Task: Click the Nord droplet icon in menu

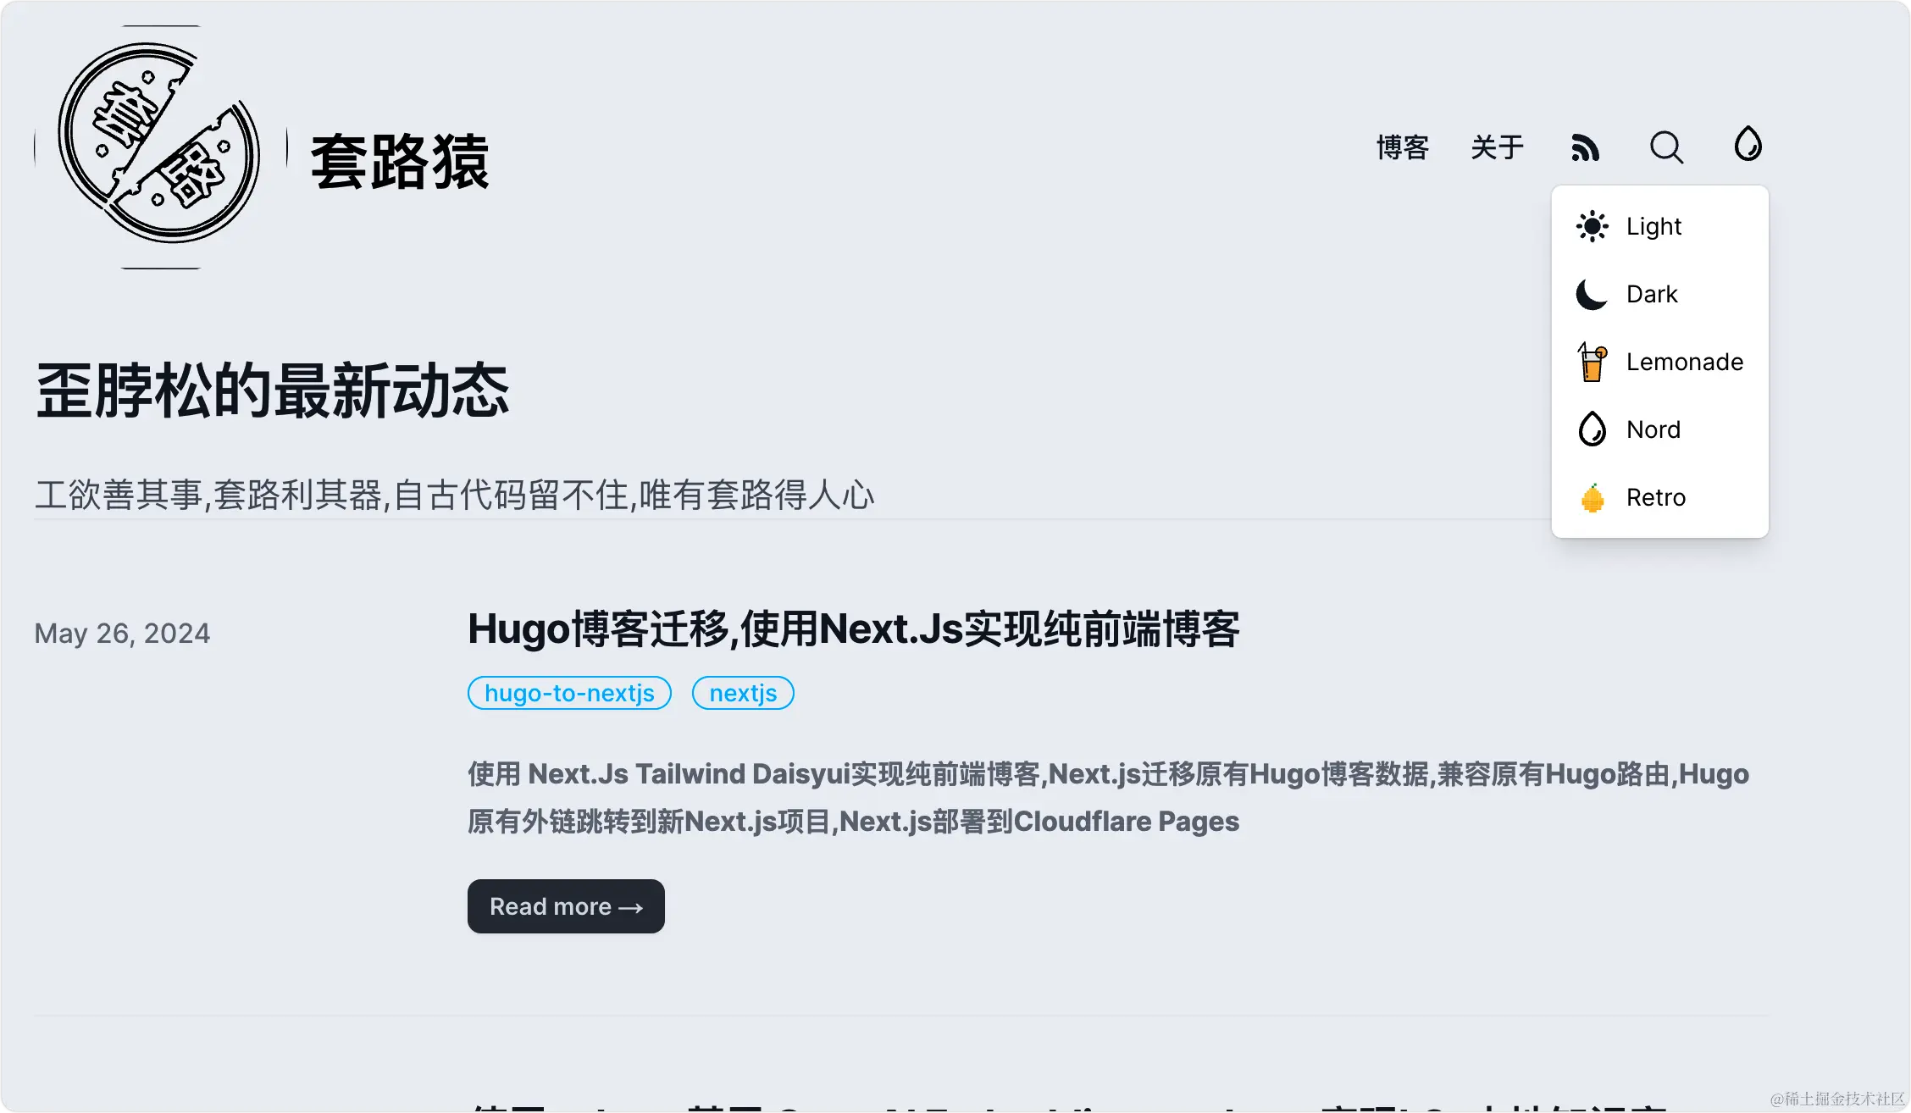Action: coord(1592,429)
